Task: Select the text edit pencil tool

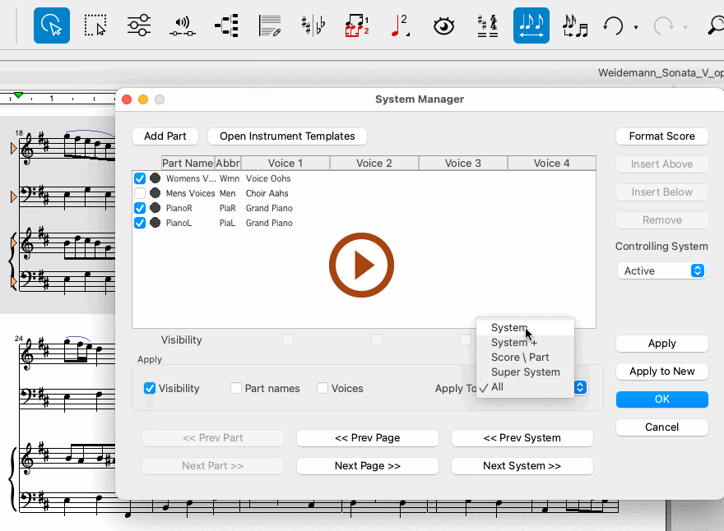Action: (x=270, y=25)
